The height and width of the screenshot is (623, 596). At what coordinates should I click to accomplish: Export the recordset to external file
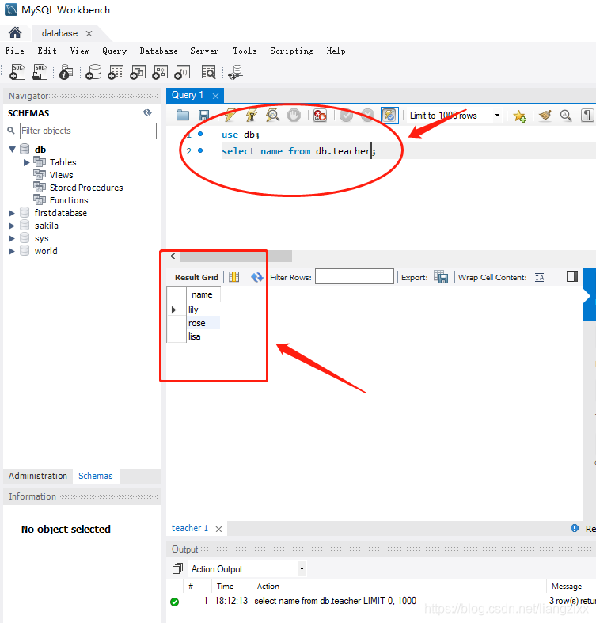pos(441,276)
